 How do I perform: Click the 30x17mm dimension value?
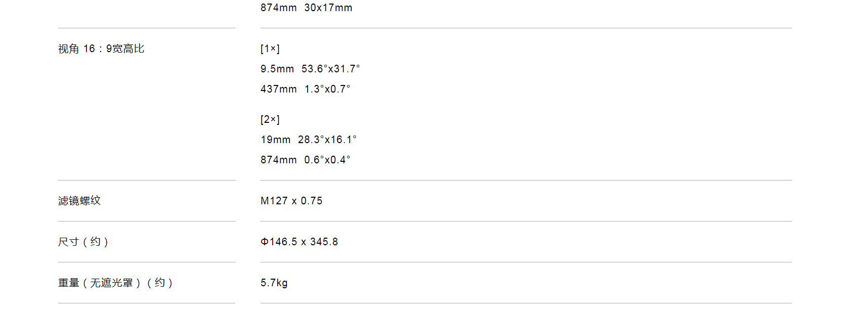[328, 8]
